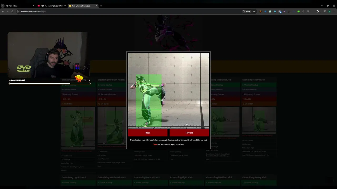Click 19 Recovery Frames under Heavy Kick
The width and height of the screenshot is (337, 189).
coord(259,94)
